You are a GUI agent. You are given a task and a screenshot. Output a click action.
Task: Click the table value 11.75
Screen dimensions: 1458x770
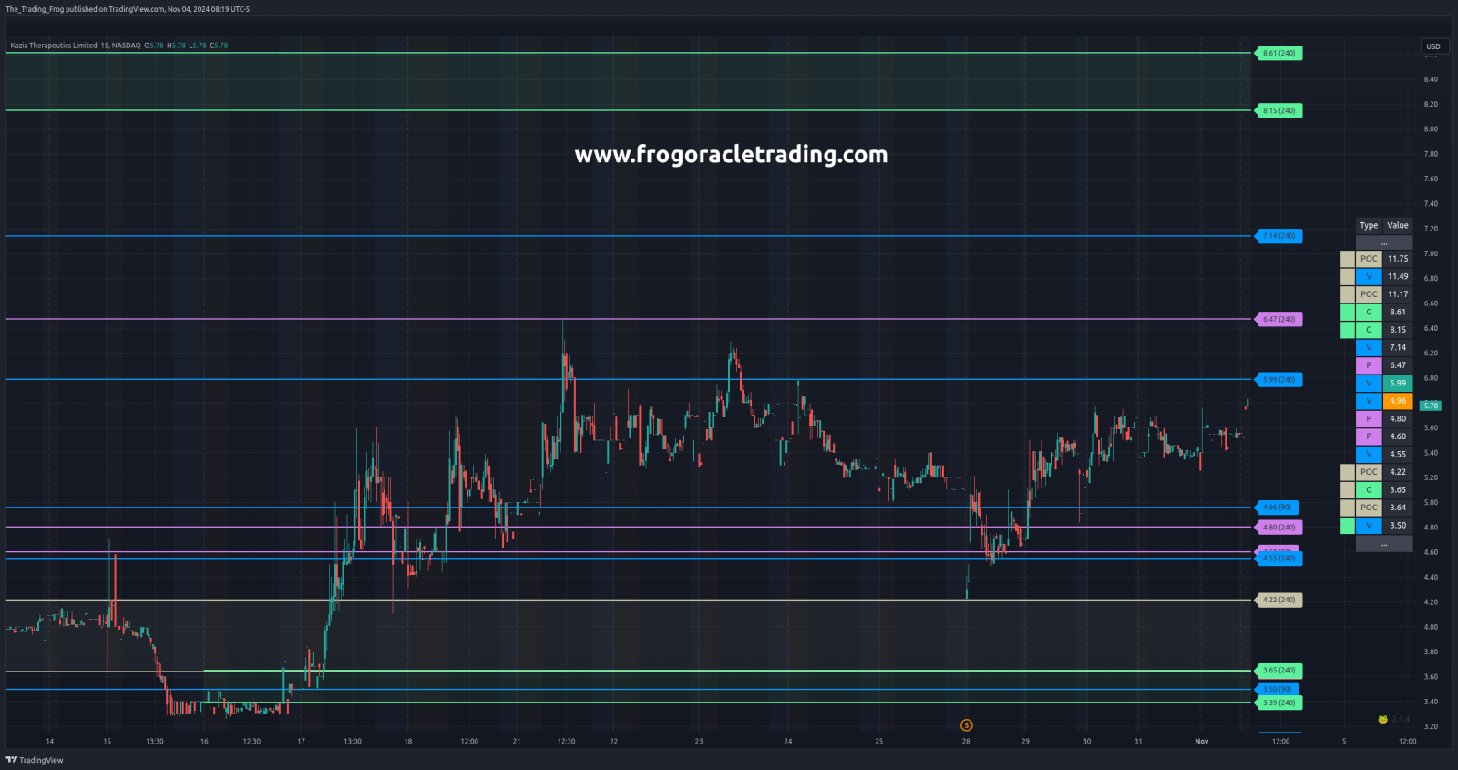coord(1398,259)
